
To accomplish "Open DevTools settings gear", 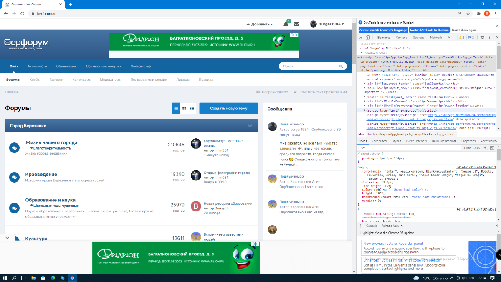I will click(482, 38).
